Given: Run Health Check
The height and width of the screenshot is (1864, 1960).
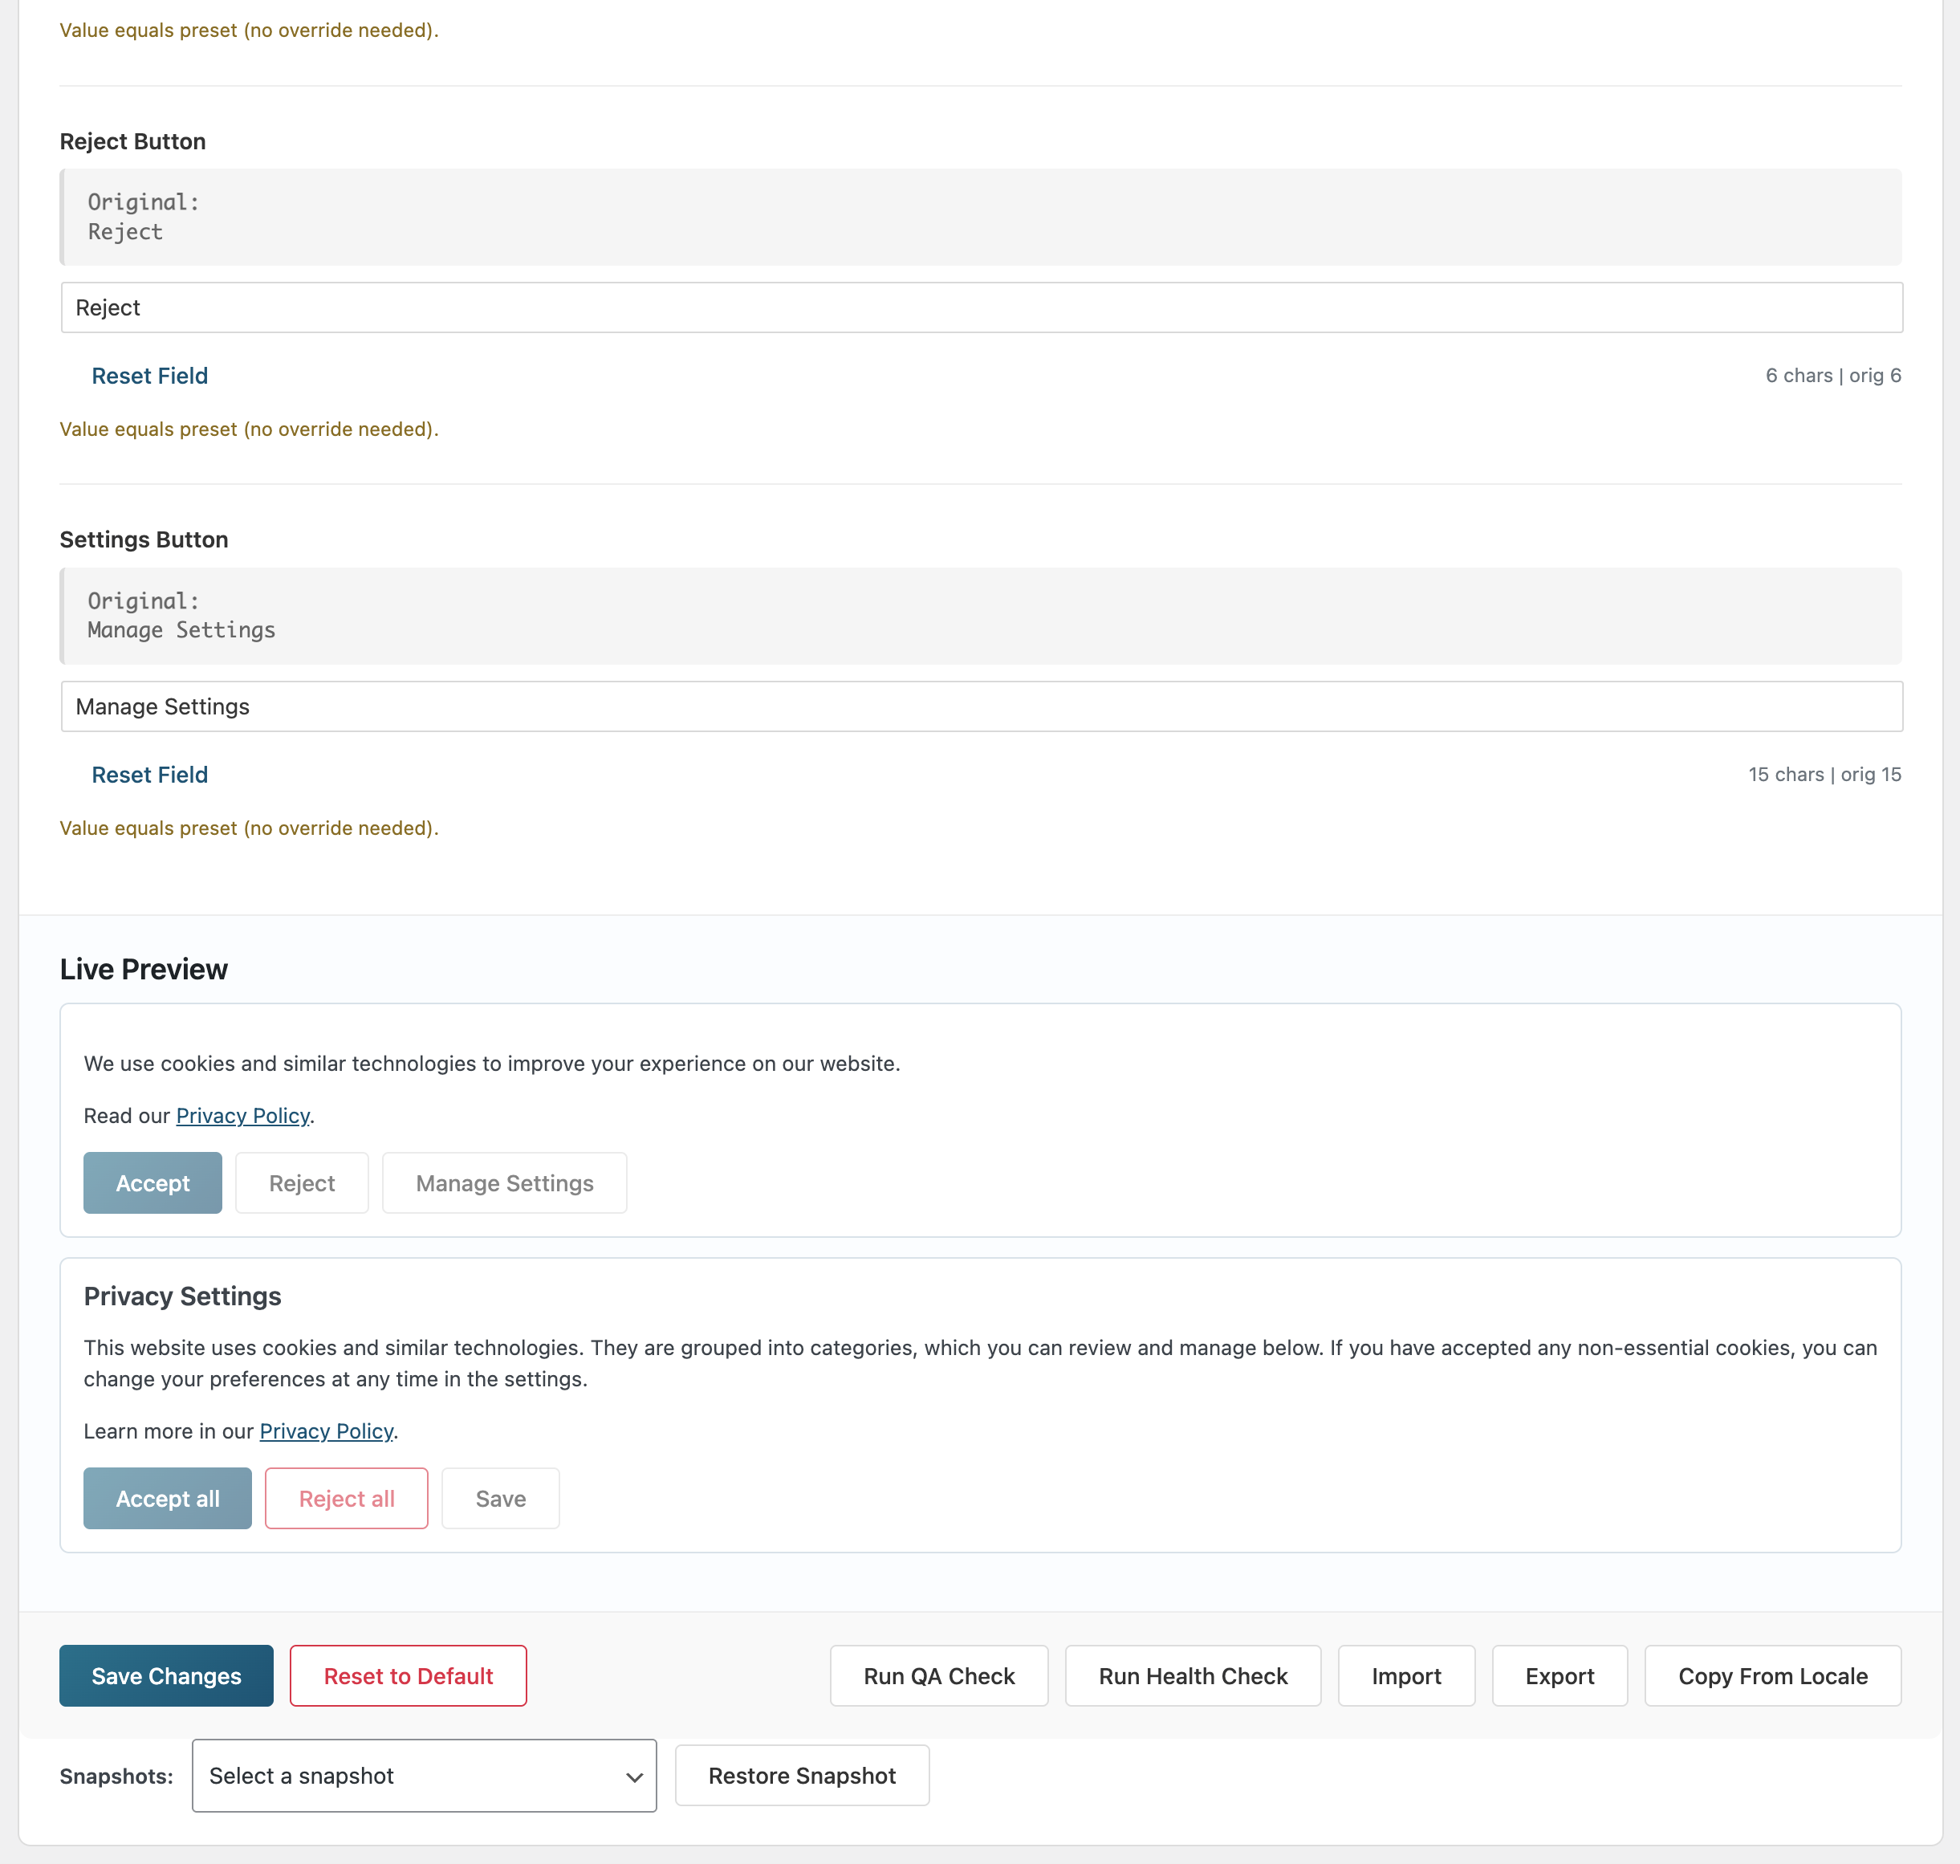Looking at the screenshot, I should click(x=1192, y=1675).
